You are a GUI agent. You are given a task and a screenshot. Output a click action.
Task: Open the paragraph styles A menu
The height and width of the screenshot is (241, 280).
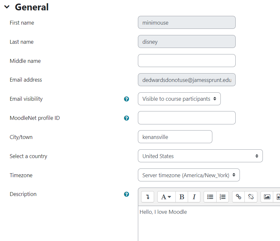tap(166, 197)
